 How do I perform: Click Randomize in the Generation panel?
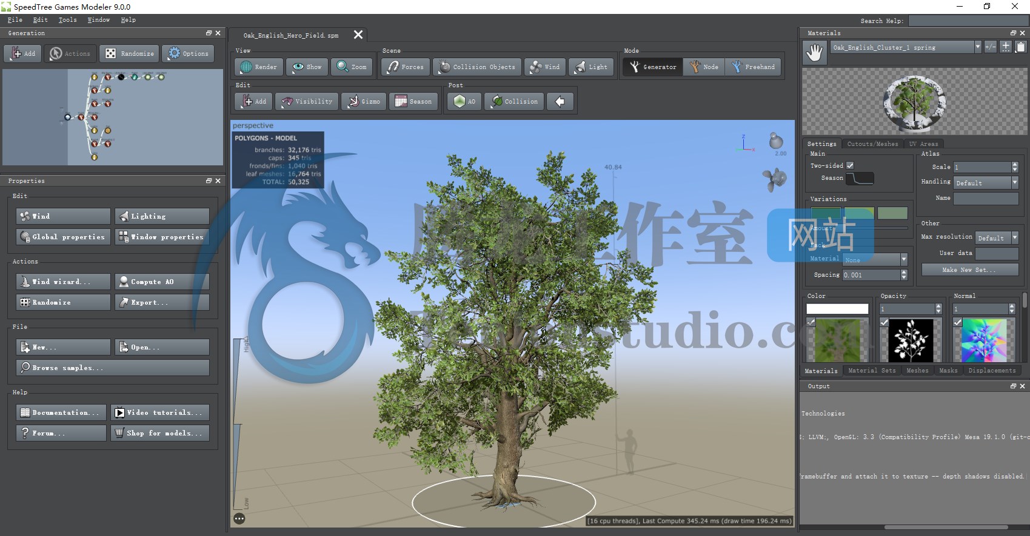tap(129, 53)
